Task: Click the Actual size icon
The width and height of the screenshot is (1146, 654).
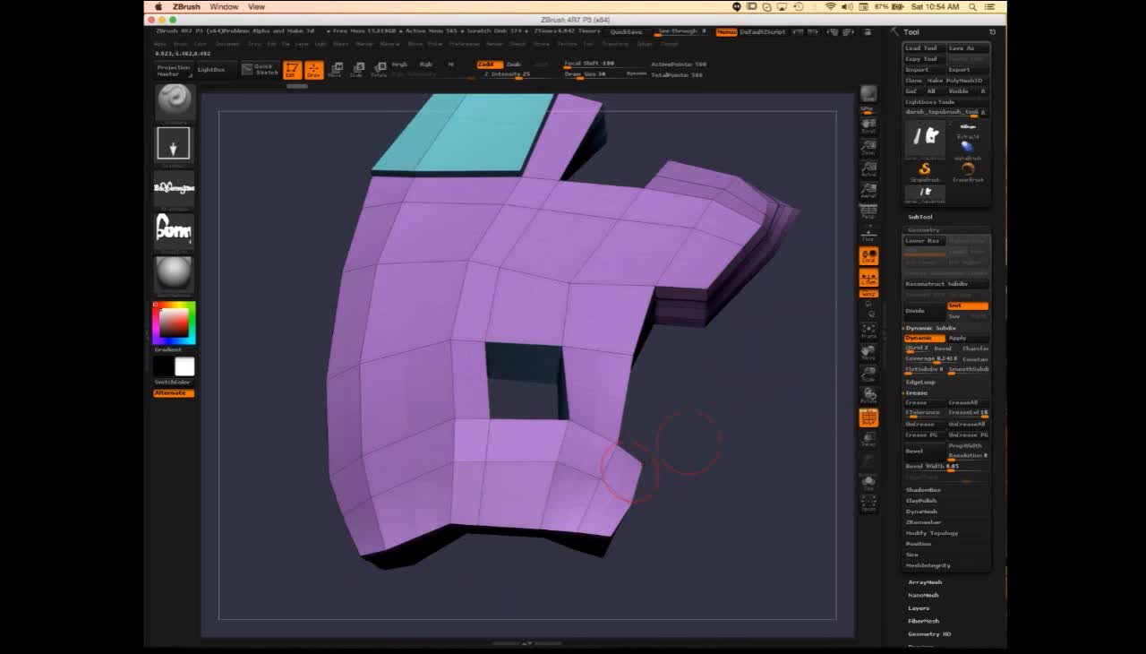Action: (x=868, y=168)
